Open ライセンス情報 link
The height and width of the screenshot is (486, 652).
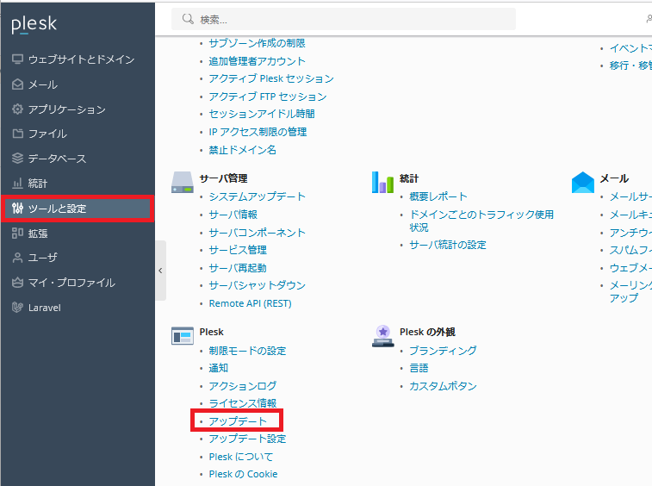click(x=242, y=402)
